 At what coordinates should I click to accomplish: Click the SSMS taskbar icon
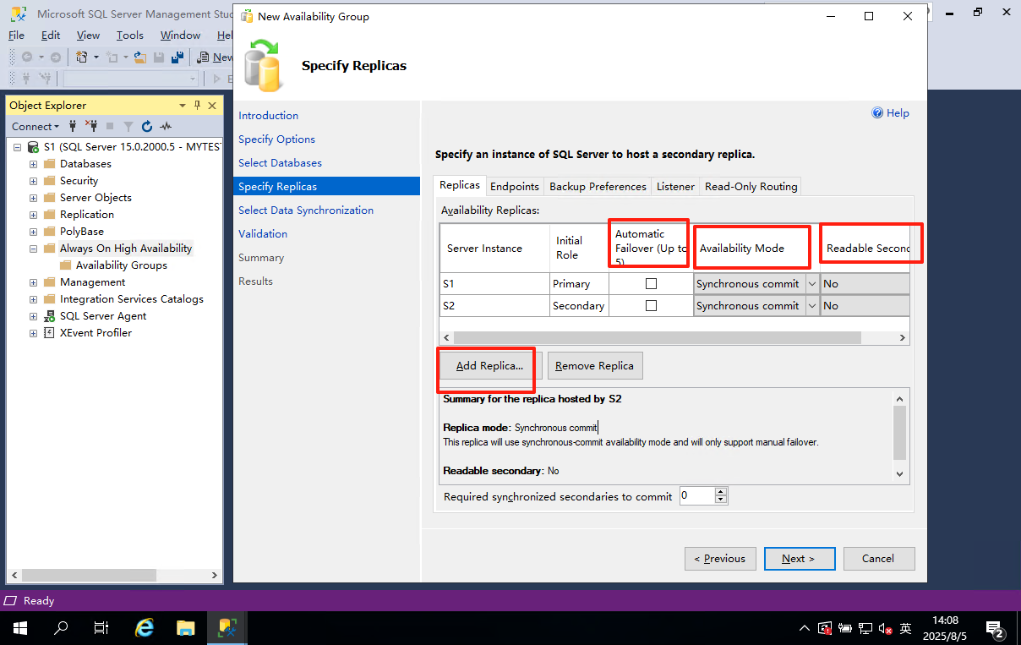pyautogui.click(x=227, y=628)
